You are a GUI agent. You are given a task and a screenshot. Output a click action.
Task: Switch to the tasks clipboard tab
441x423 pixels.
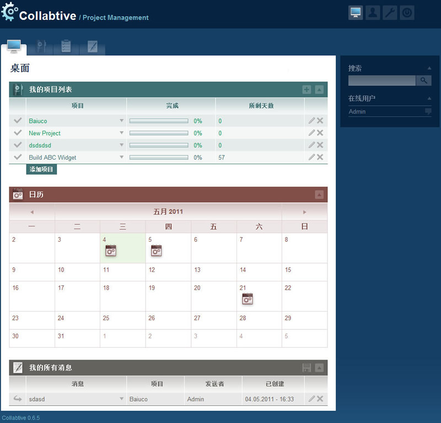66,46
